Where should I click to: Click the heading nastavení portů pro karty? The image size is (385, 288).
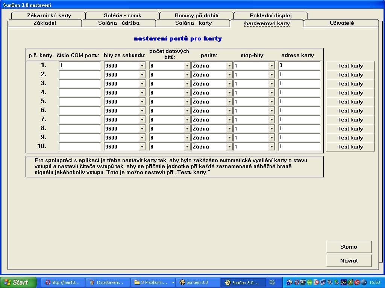click(x=178, y=39)
